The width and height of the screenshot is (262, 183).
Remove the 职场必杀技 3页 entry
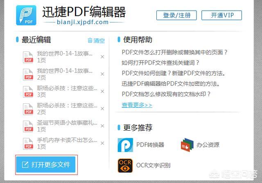(x=102, y=91)
